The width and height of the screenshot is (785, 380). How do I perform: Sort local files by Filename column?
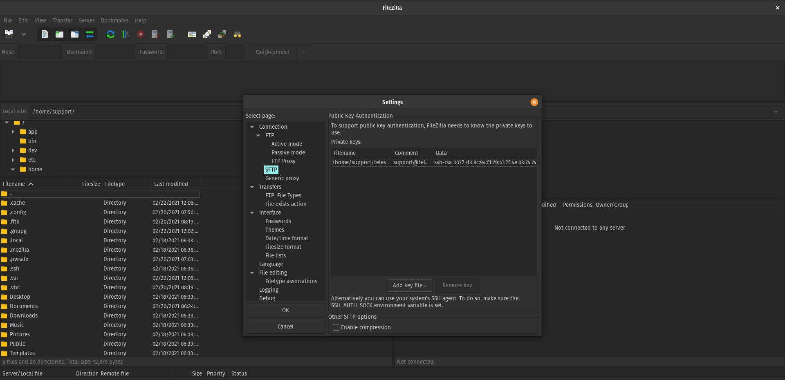[35, 184]
